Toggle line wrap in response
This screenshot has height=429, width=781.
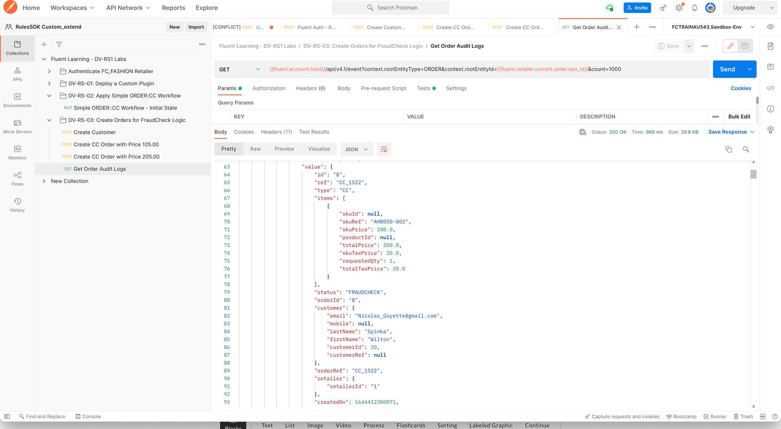point(384,149)
